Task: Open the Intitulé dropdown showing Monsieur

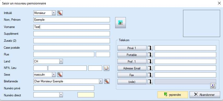Action: point(54,13)
